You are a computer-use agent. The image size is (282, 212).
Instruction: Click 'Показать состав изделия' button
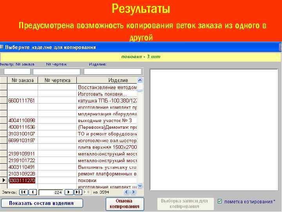tap(42, 203)
